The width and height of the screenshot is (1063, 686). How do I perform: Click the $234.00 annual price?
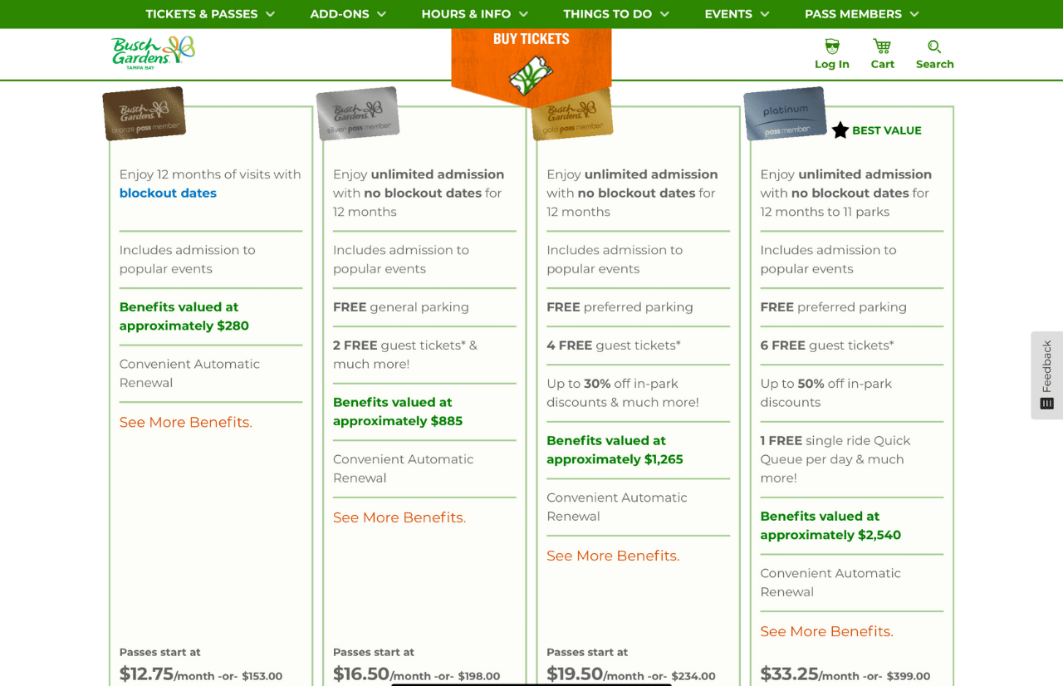coord(693,677)
